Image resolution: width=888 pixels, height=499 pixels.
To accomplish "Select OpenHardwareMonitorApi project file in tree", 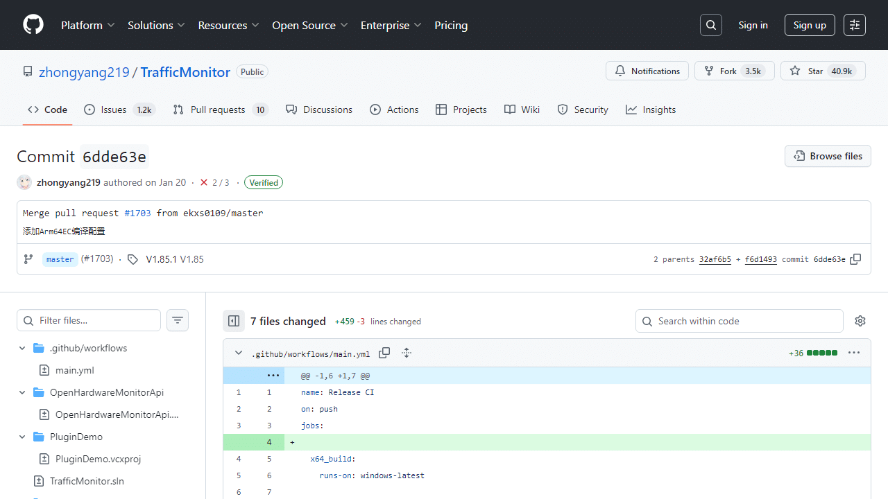I will (117, 414).
